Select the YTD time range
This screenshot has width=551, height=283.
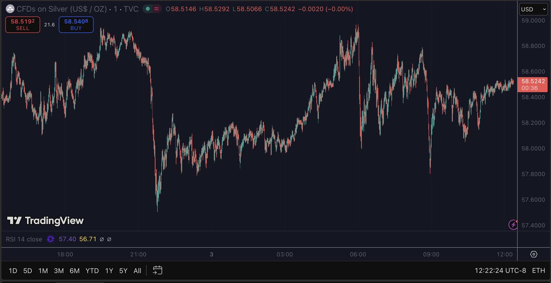tap(92, 271)
